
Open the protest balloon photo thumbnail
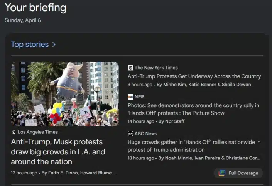(x=65, y=94)
